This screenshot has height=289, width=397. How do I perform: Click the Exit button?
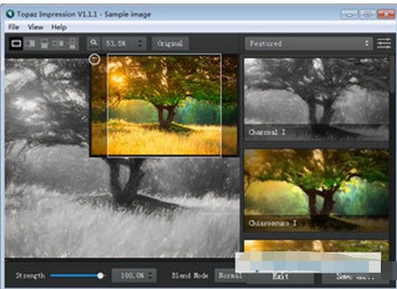281,276
